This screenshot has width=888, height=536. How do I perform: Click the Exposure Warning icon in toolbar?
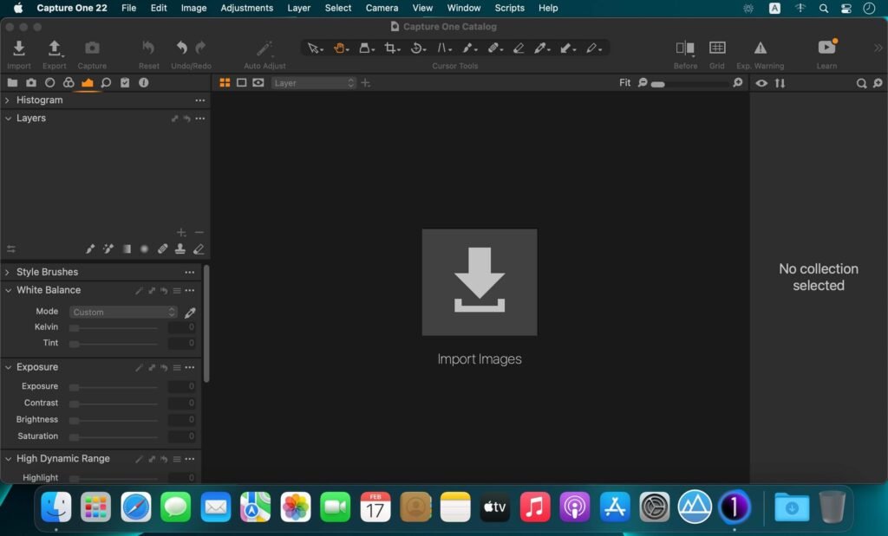[x=761, y=49]
